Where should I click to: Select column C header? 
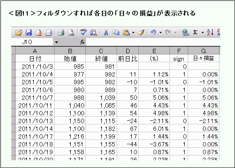pyautogui.click(x=101, y=51)
